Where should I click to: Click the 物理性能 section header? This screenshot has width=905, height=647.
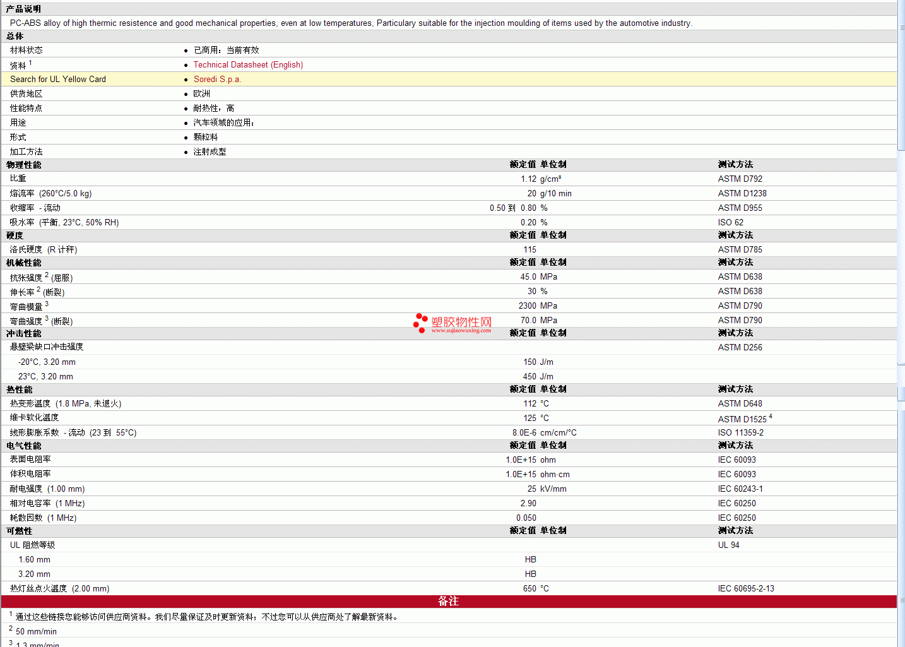tap(24, 165)
